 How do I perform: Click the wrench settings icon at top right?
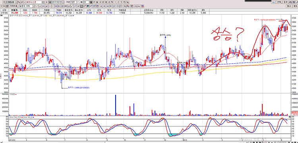[x=296, y=2]
